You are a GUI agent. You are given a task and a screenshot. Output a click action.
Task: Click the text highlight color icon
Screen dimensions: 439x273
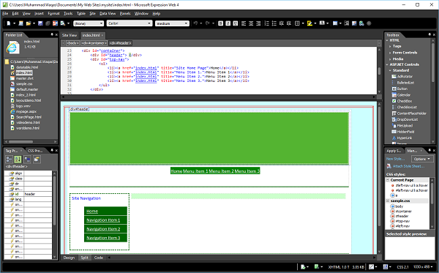coord(309,23)
